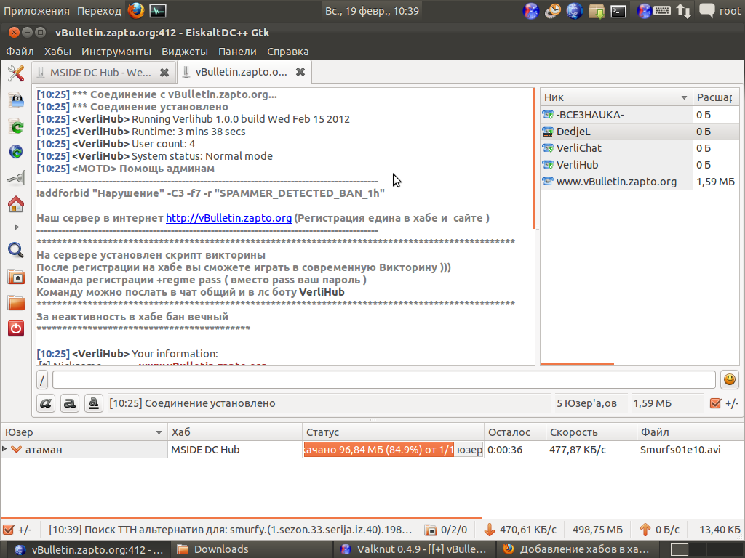The image size is (745, 558).
Task: Toggle the +/- checkbox in bottom status bar
Action: [x=9, y=530]
